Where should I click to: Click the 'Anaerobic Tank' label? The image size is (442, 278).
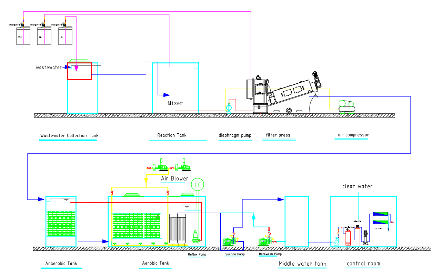tap(61, 264)
